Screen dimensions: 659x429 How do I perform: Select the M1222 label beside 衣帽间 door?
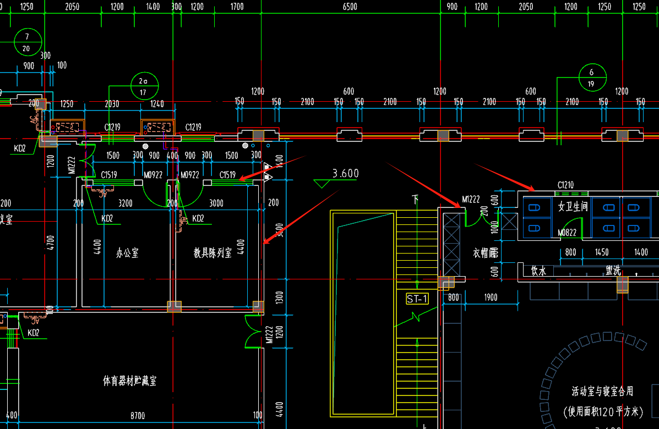pyautogui.click(x=471, y=200)
